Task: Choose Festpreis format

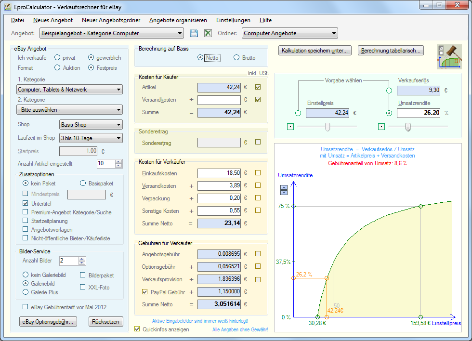Action: click(91, 67)
